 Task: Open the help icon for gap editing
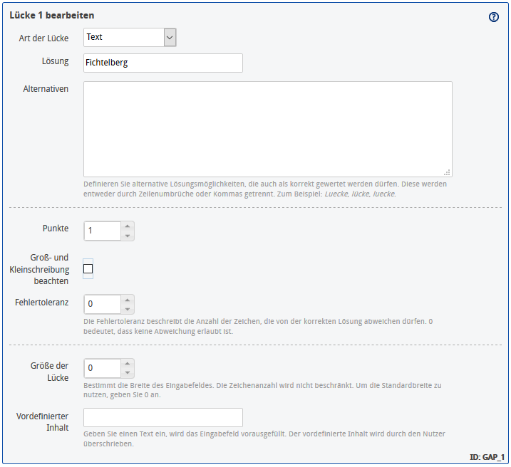pyautogui.click(x=494, y=17)
